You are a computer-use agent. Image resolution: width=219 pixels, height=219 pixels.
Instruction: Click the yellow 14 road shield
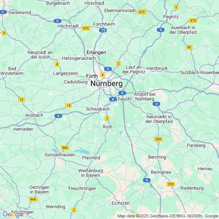(69, 105)
